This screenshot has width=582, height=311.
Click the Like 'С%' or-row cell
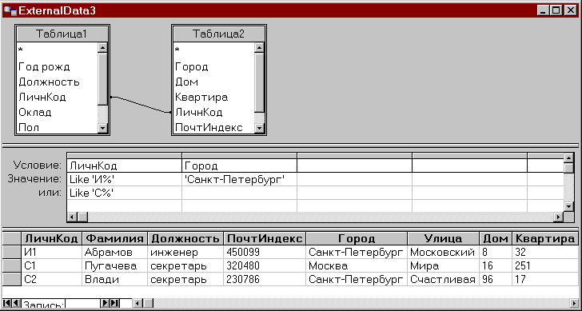tap(124, 193)
